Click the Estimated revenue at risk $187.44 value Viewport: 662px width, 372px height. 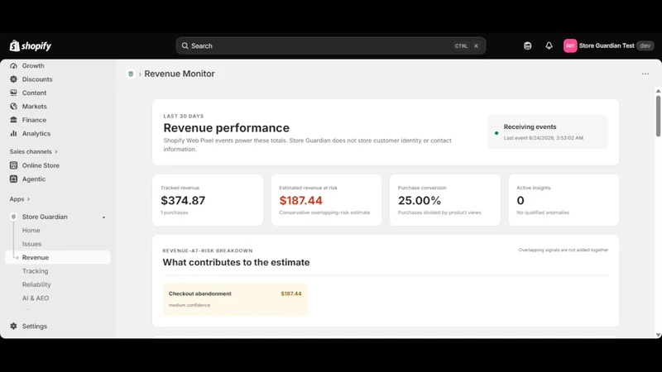click(x=300, y=200)
